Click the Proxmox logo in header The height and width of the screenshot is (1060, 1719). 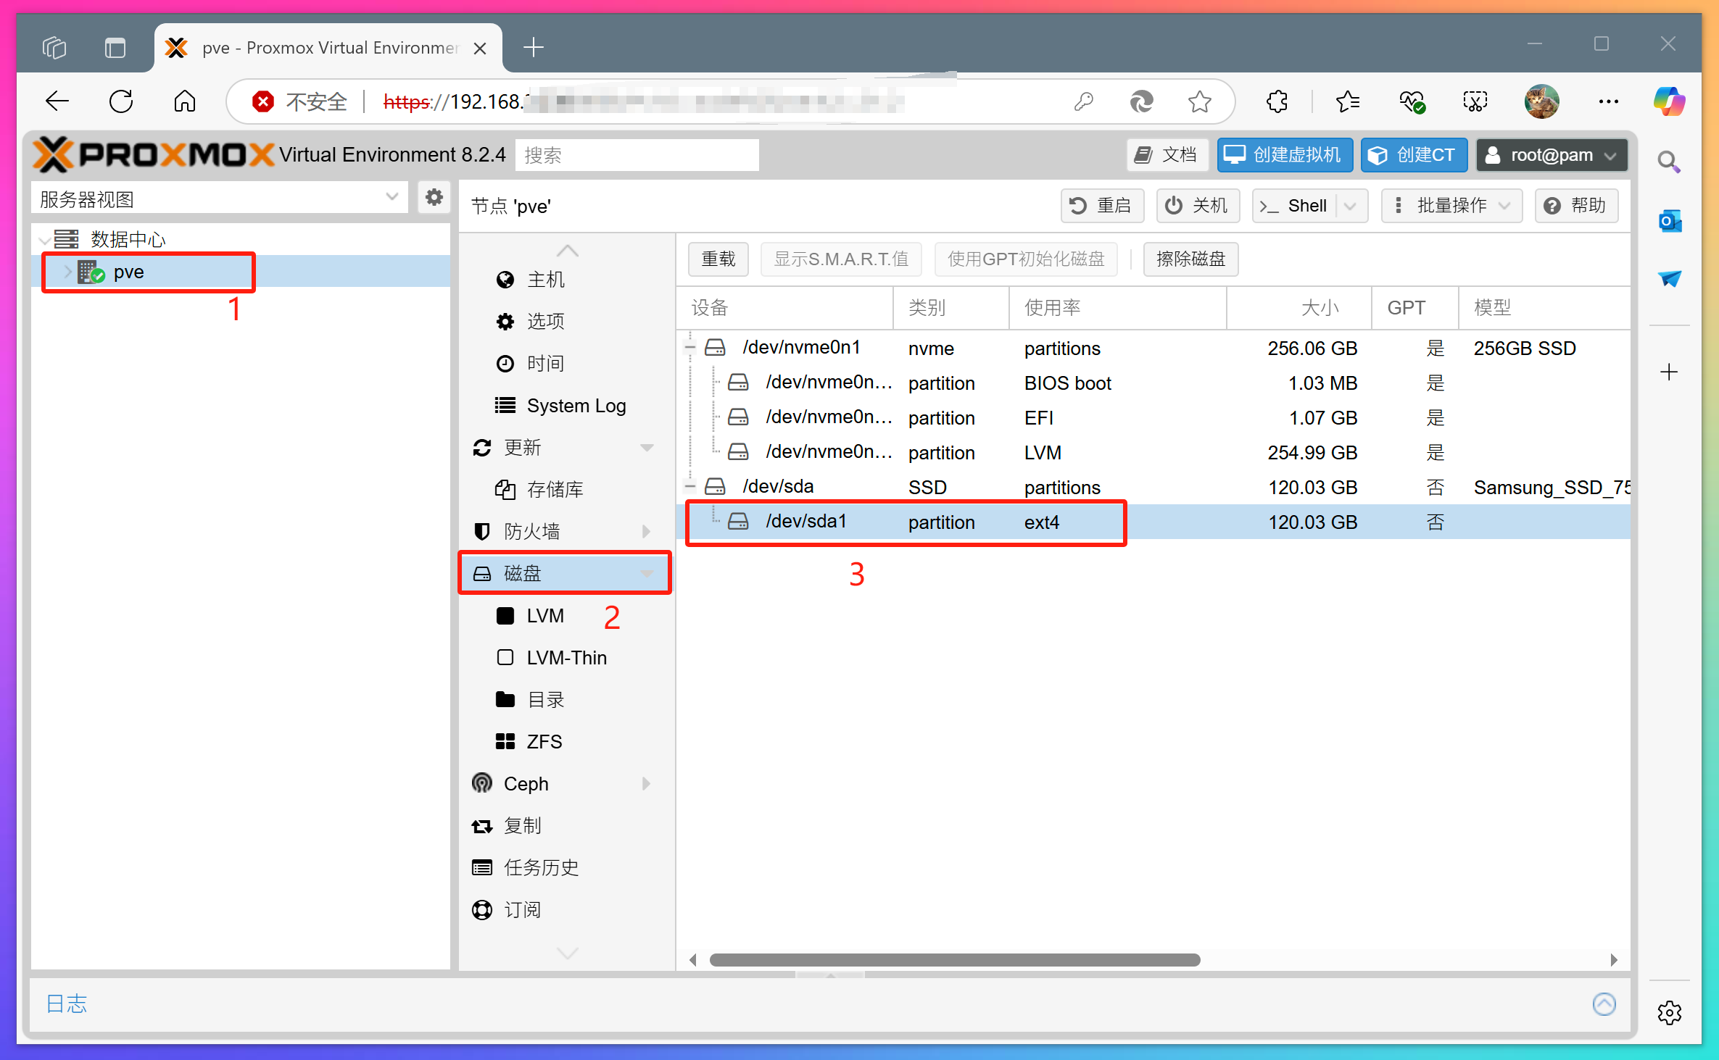(x=153, y=154)
